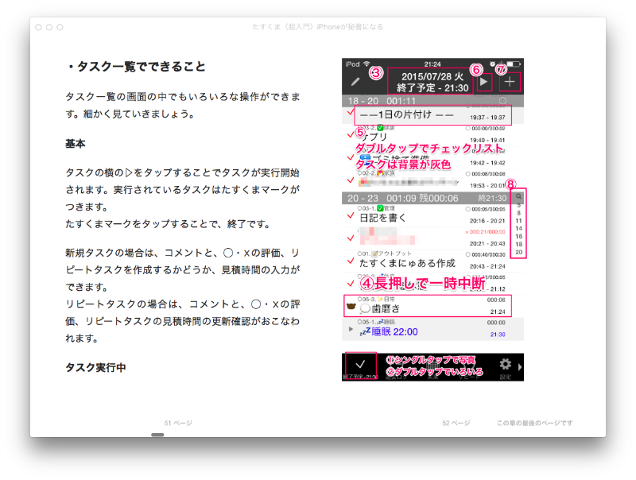Jump to hour 18 in the index
Viewport: 636px width, 480px height.
coord(519,244)
